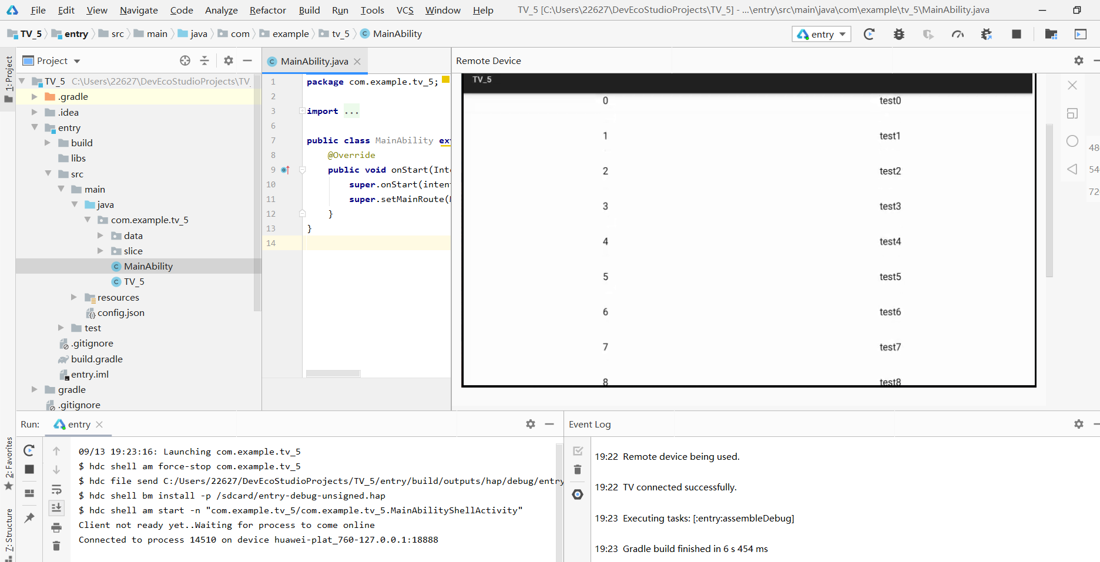Hide the Project panel
1100x562 pixels.
[247, 60]
